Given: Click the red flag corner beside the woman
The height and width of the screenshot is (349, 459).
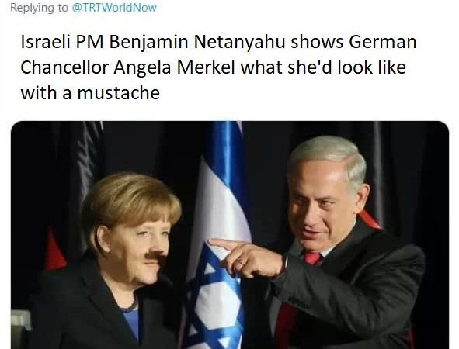Looking at the screenshot, I should (54, 251).
